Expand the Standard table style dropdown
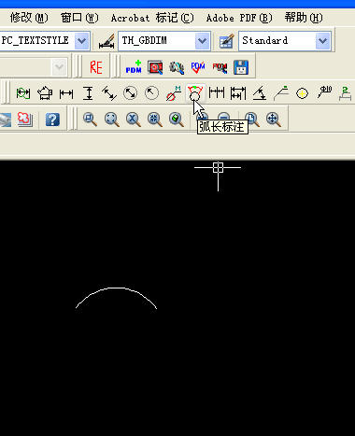The width and height of the screenshot is (355, 436). tap(323, 41)
